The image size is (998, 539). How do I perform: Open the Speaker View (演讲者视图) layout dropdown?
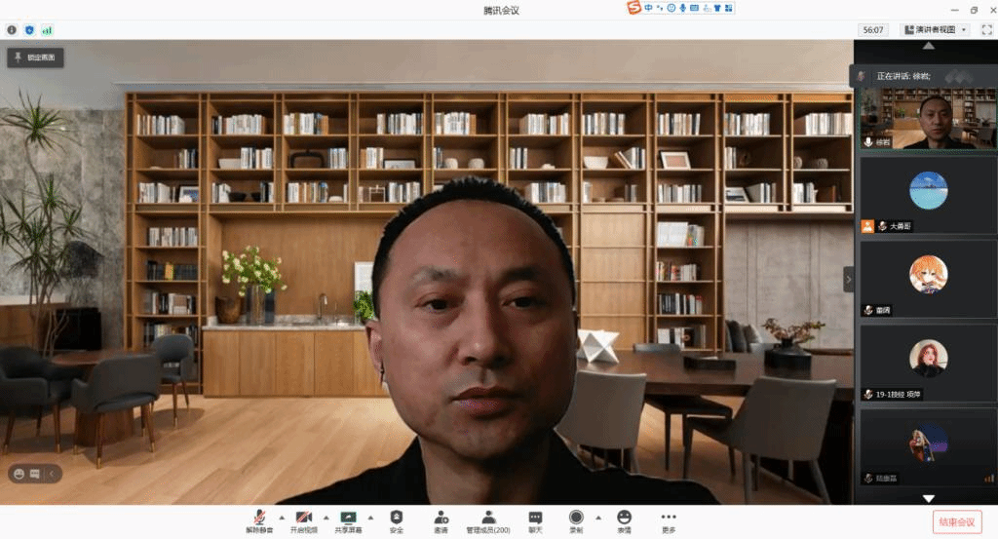coord(935,30)
